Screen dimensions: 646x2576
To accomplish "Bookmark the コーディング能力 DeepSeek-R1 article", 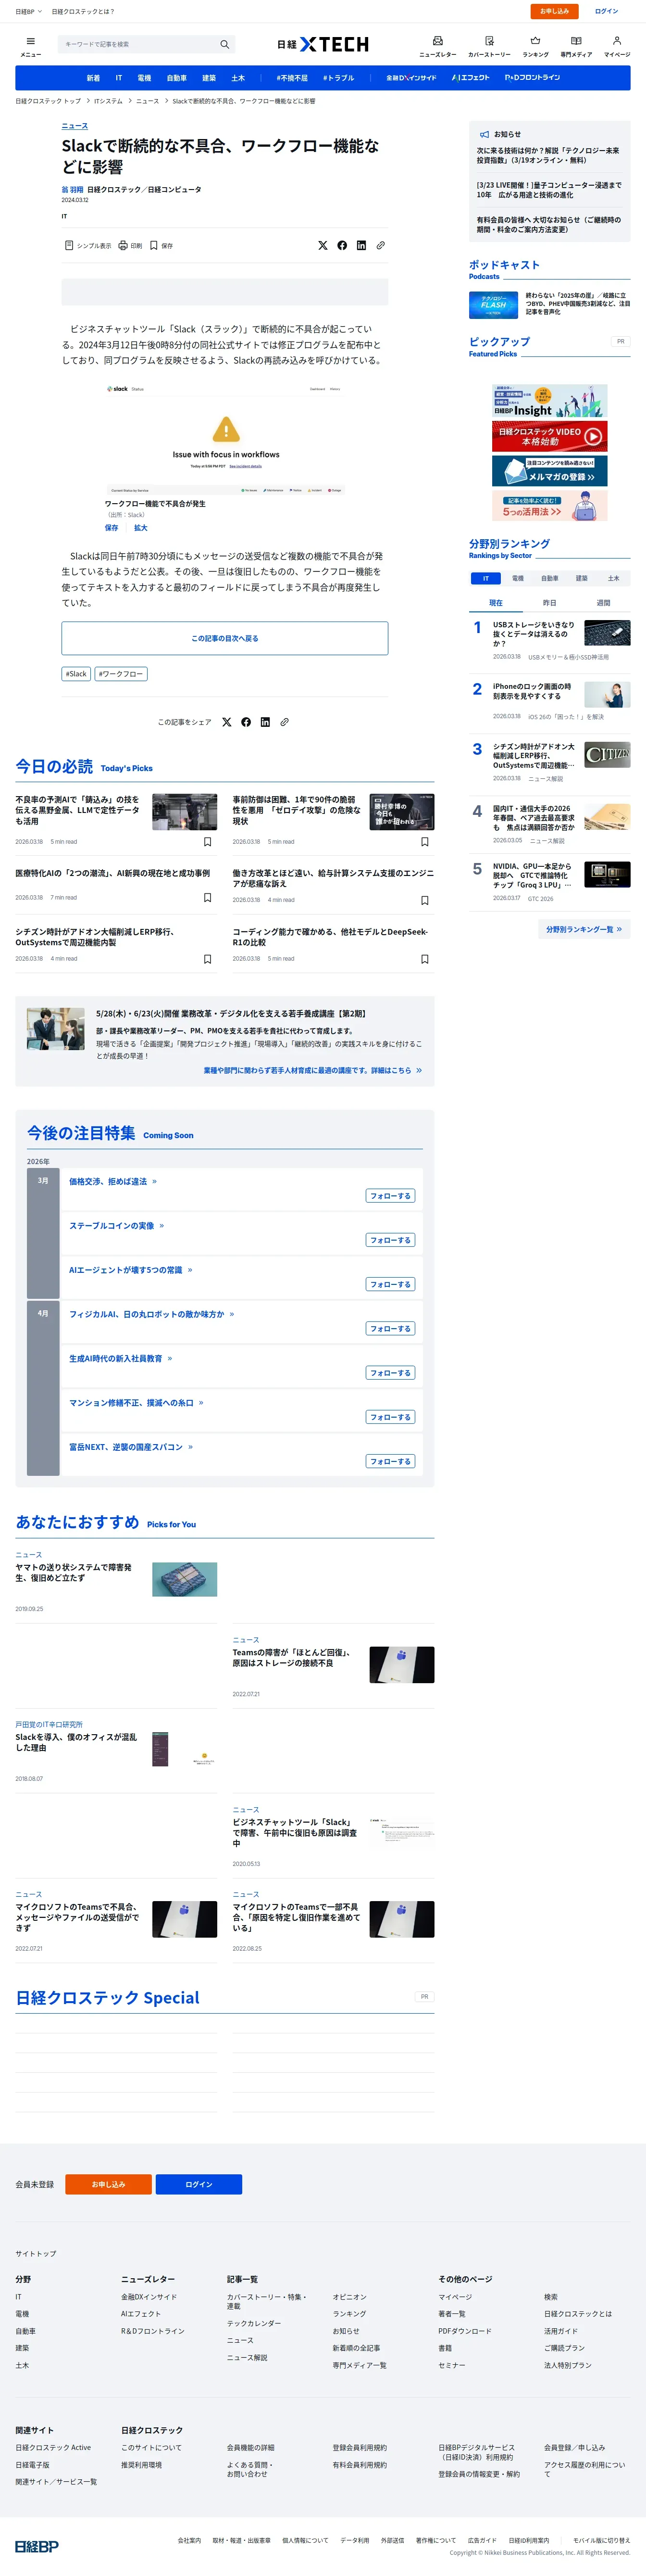I will click(x=424, y=959).
